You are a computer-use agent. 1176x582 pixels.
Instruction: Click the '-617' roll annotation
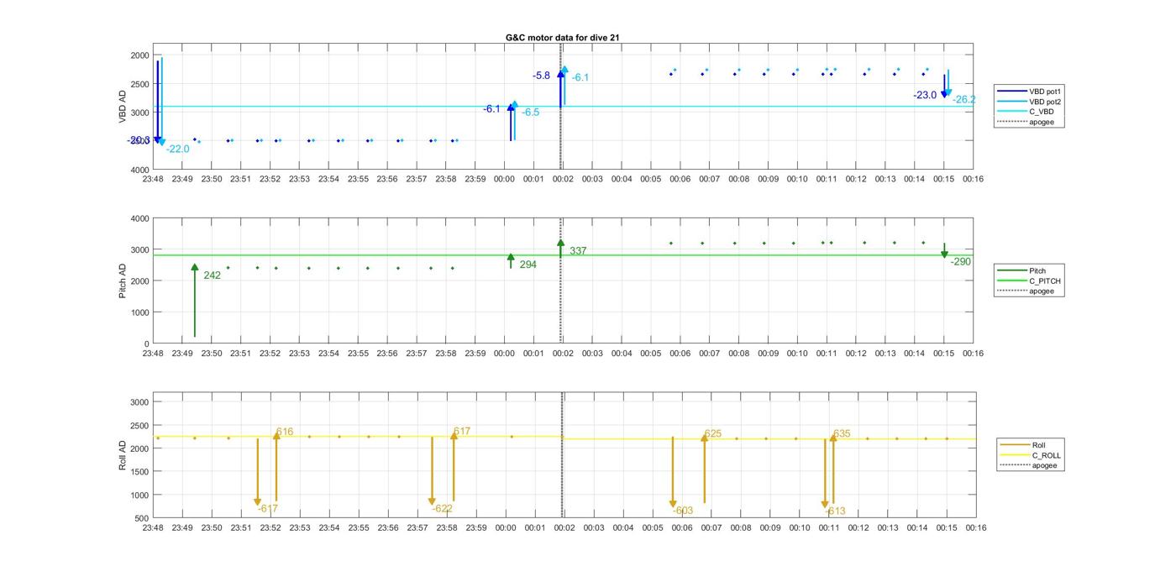click(267, 509)
